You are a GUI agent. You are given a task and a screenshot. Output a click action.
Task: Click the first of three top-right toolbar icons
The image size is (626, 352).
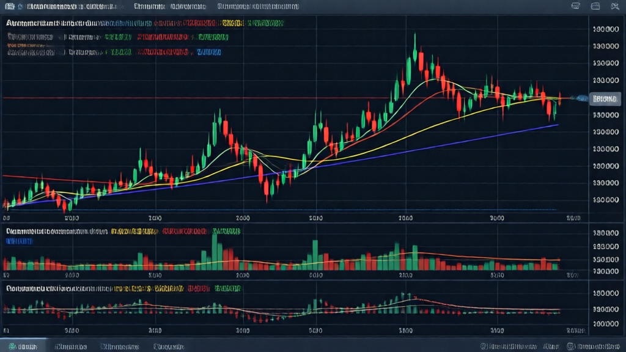pos(575,6)
